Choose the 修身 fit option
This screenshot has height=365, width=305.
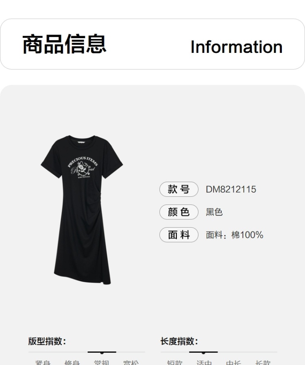(72, 363)
